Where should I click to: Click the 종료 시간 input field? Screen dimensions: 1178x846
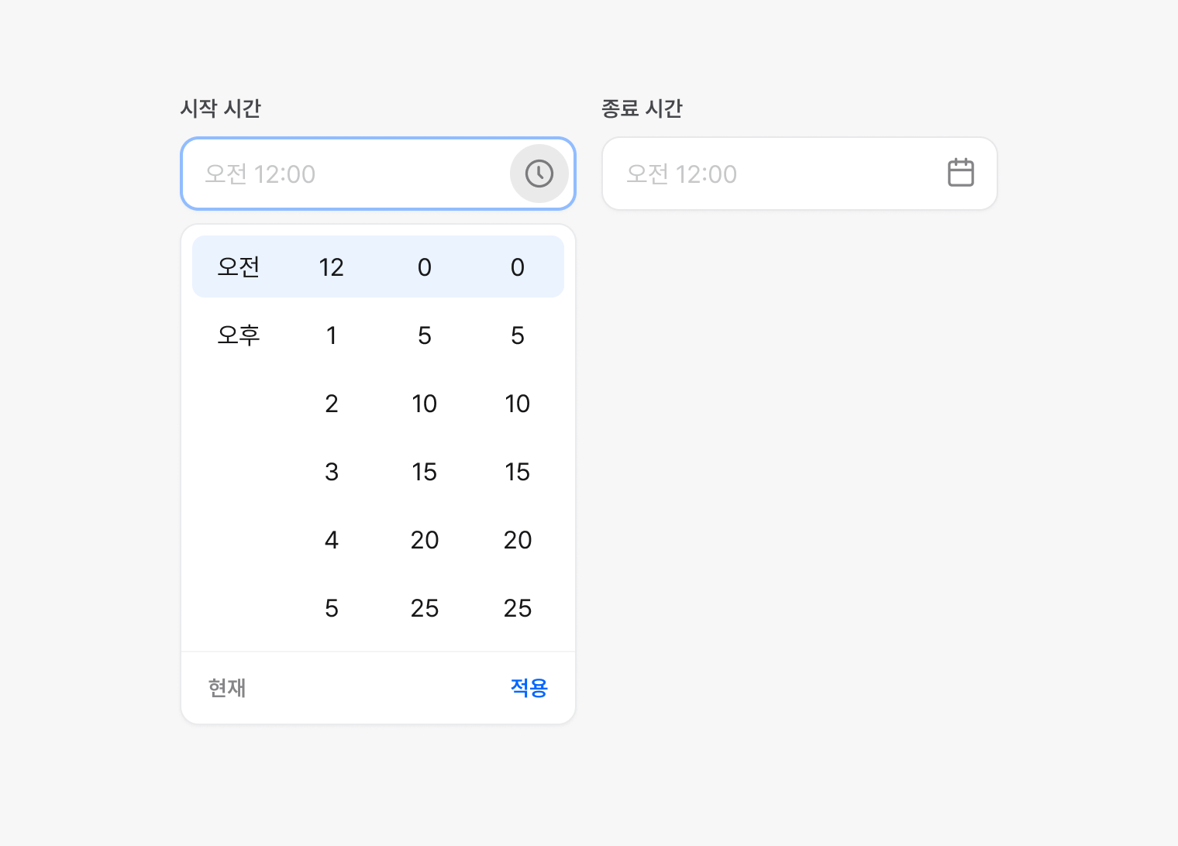[x=767, y=174]
